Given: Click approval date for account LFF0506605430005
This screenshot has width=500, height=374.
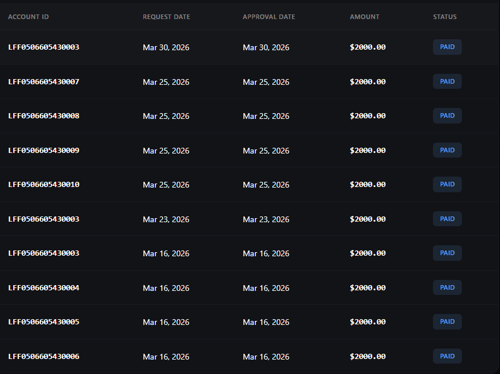Looking at the screenshot, I should point(266,322).
